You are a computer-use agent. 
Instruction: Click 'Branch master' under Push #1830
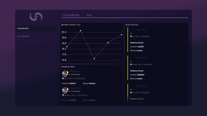point(136,51)
